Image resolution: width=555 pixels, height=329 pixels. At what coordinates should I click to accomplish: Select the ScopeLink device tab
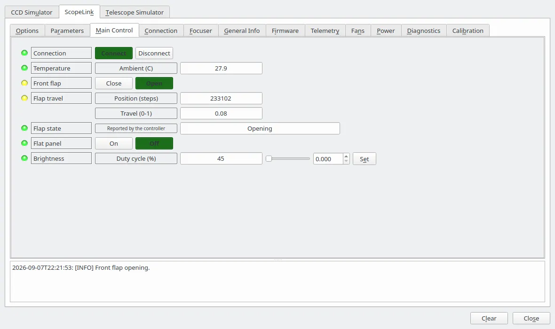click(79, 12)
